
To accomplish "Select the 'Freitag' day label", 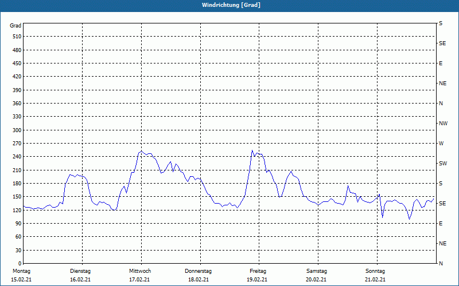I will pyautogui.click(x=258, y=271).
